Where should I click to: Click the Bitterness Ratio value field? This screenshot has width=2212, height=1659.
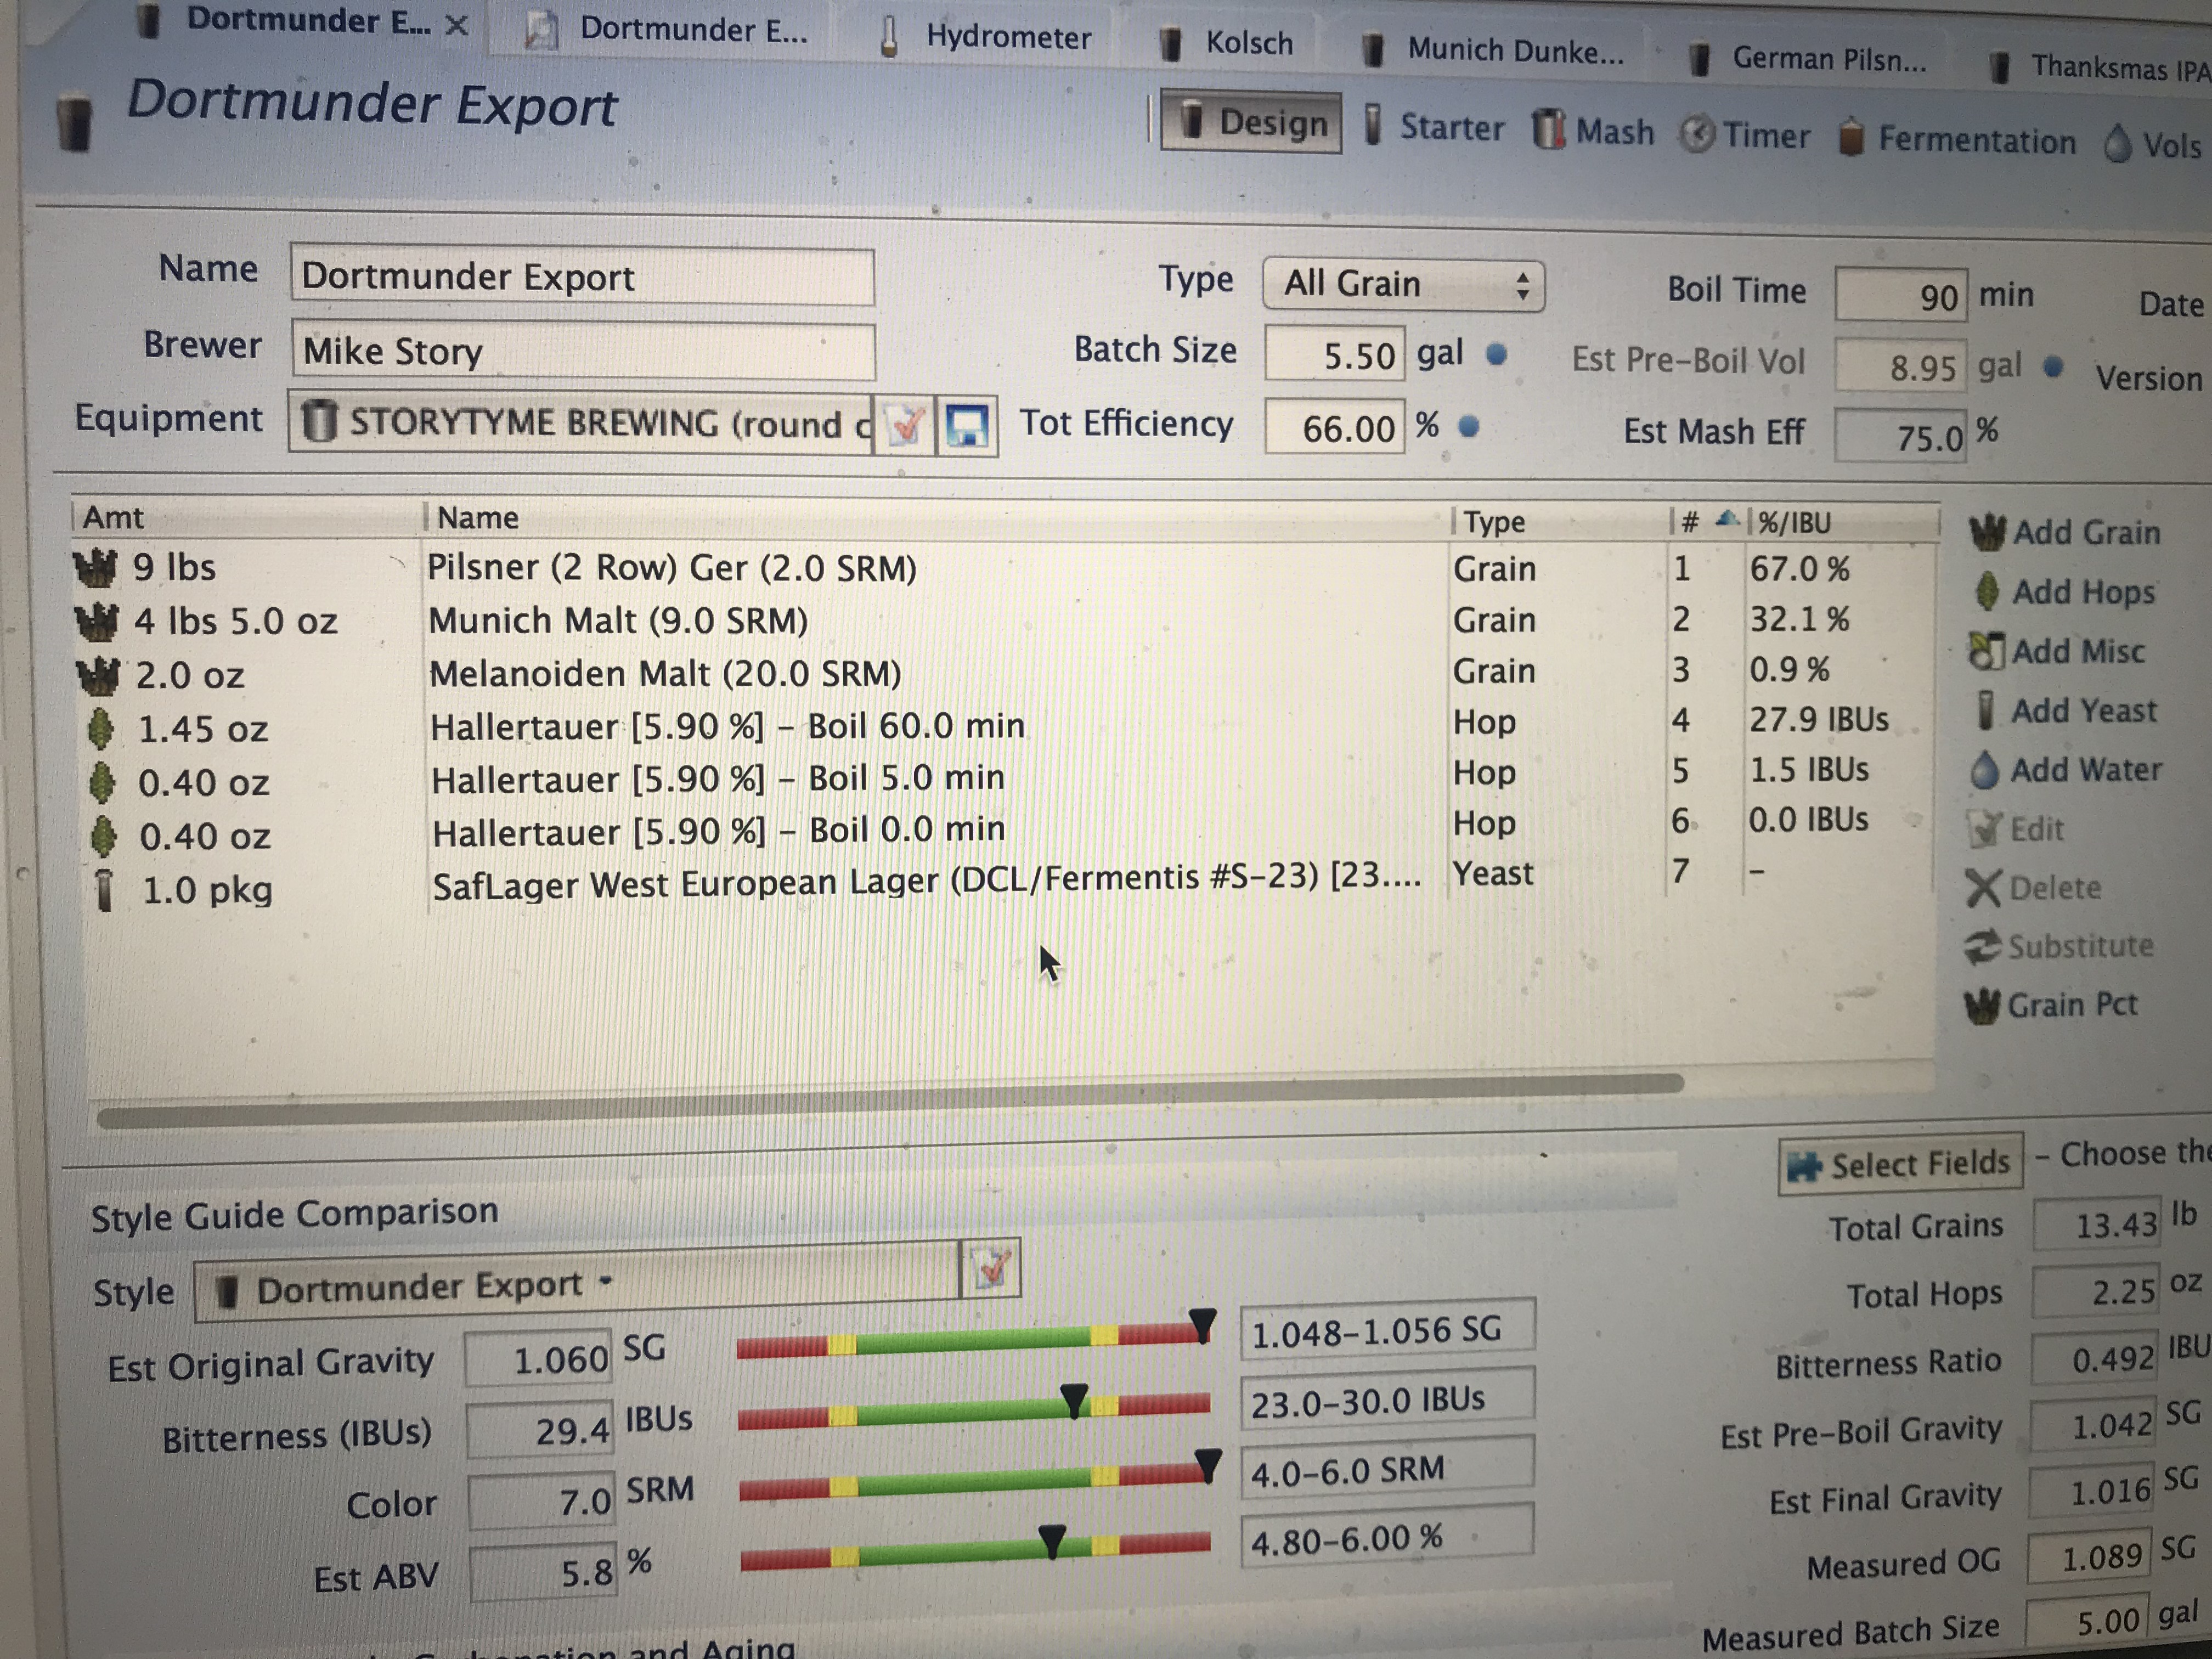pyautogui.click(x=2093, y=1359)
